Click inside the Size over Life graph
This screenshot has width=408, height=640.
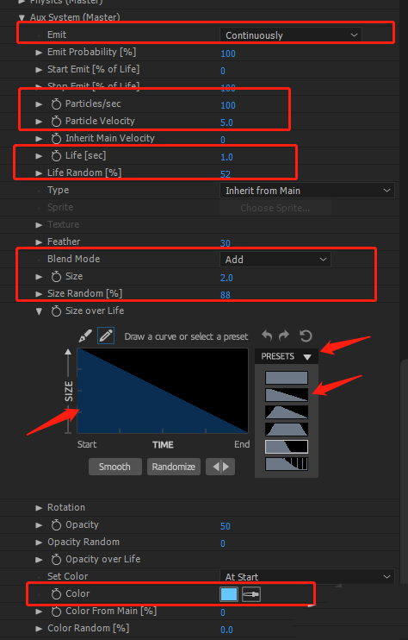pos(163,390)
